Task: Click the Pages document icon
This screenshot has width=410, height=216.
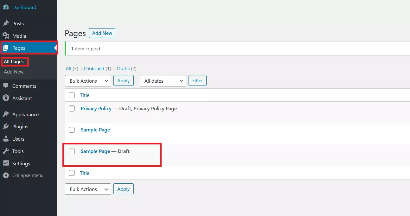Action: (6, 48)
